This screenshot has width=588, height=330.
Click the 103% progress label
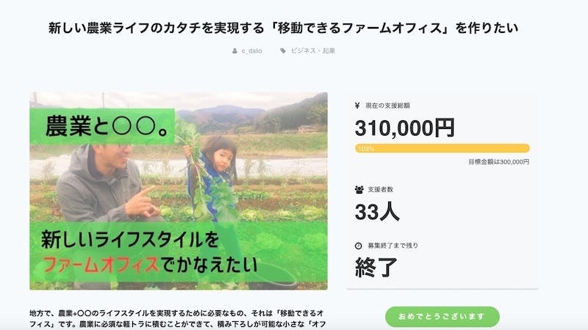click(365, 149)
